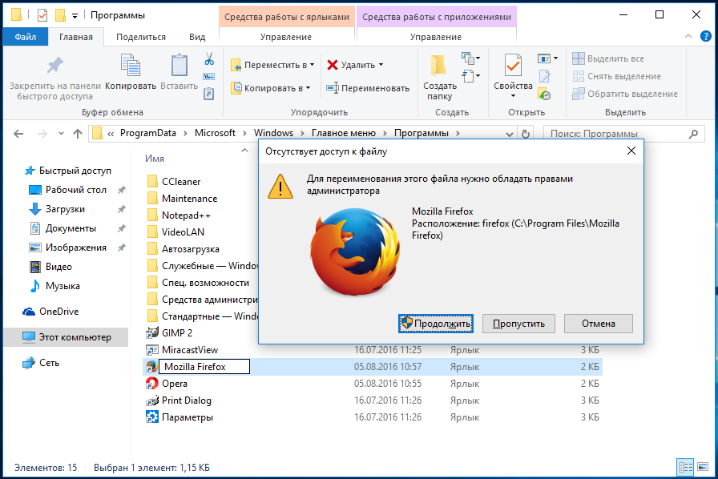Screen dimensions: 718x479
Task: Click Снять выделение
Action: (x=617, y=76)
